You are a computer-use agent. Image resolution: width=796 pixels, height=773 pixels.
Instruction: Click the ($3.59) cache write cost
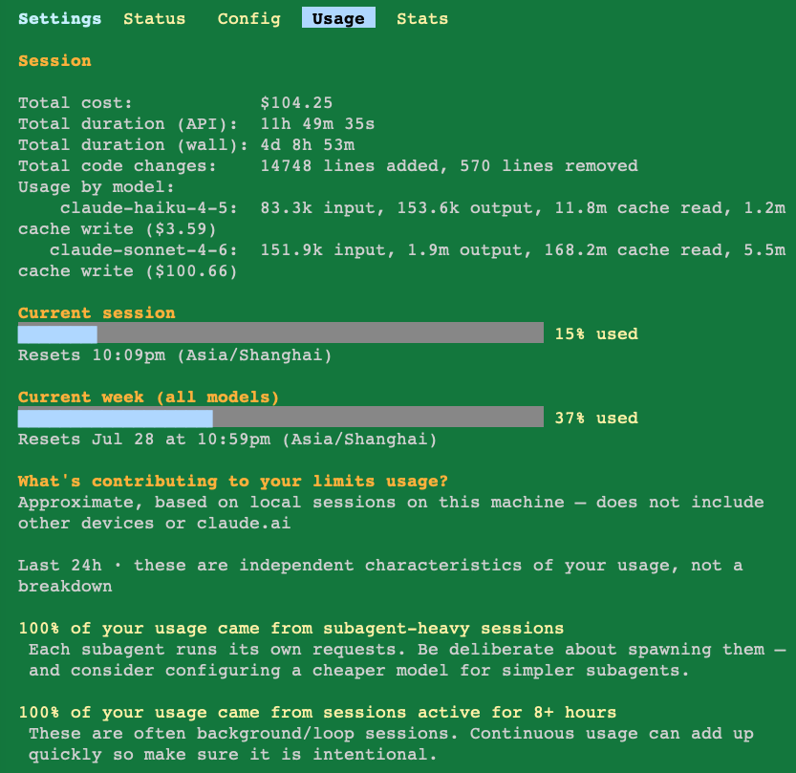coord(181,229)
